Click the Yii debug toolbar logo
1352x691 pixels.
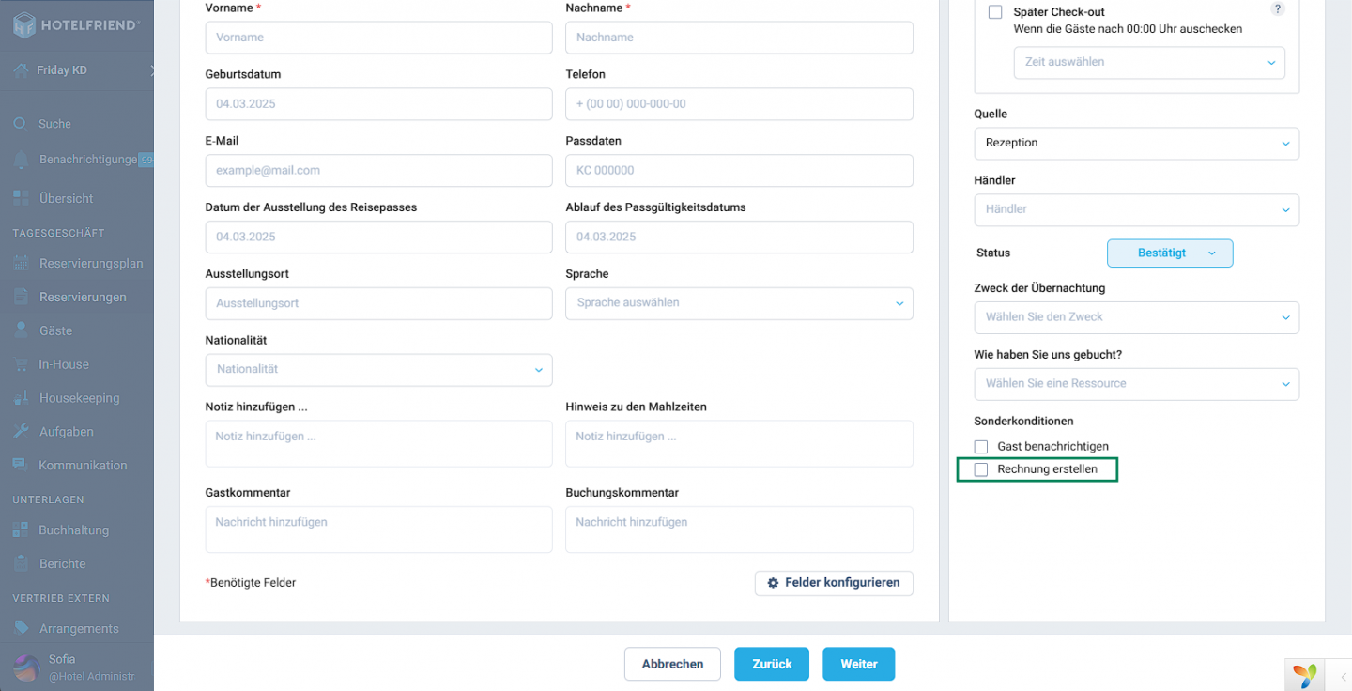point(1305,675)
